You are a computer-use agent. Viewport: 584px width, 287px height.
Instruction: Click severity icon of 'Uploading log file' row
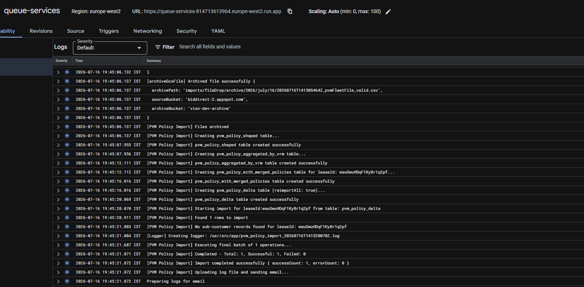(x=67, y=272)
